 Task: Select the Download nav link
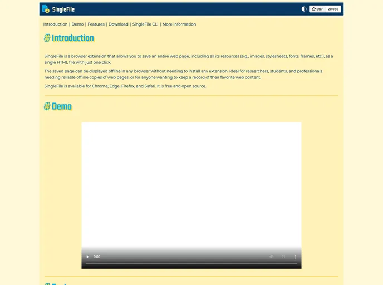point(118,24)
